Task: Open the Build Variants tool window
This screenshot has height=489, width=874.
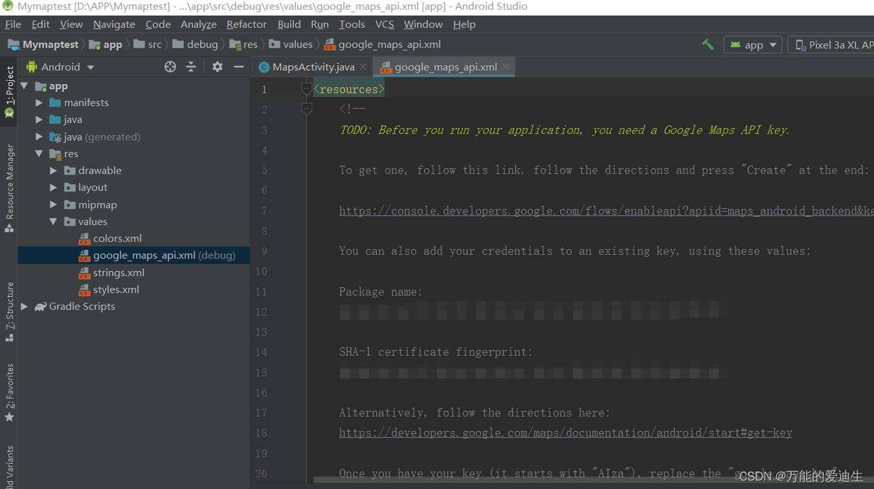Action: [x=9, y=464]
